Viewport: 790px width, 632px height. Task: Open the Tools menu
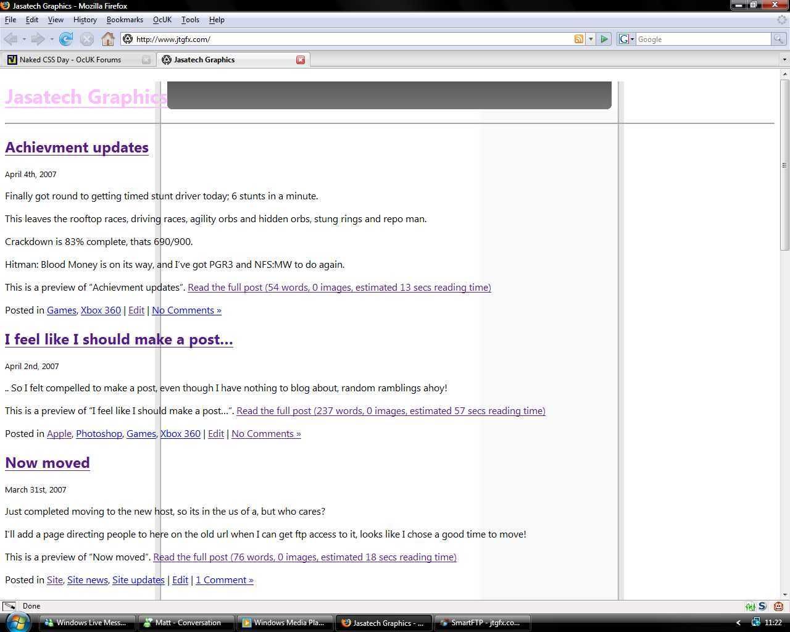(190, 20)
